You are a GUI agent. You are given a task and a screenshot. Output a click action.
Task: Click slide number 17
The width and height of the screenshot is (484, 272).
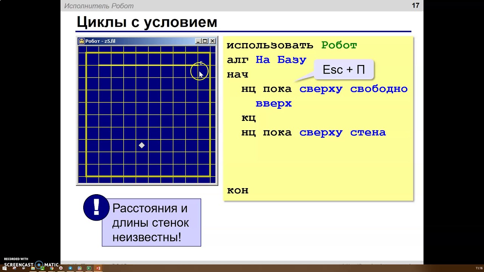[x=416, y=5]
